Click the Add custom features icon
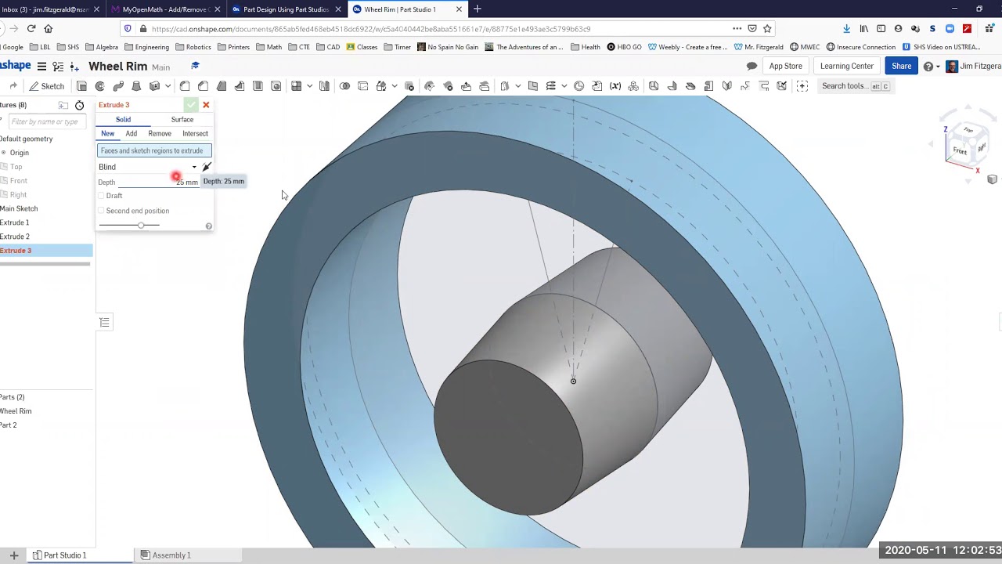 pyautogui.click(x=802, y=86)
